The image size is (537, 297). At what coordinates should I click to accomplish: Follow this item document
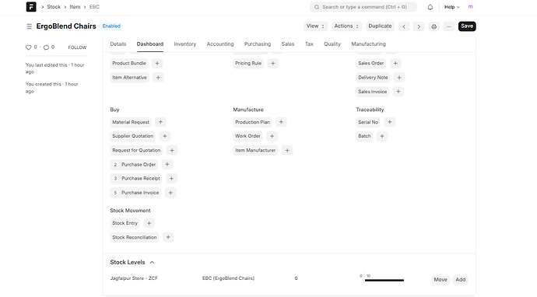click(x=77, y=47)
